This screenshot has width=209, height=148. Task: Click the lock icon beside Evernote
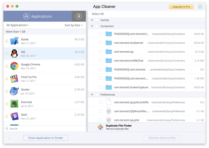(x=7, y=104)
